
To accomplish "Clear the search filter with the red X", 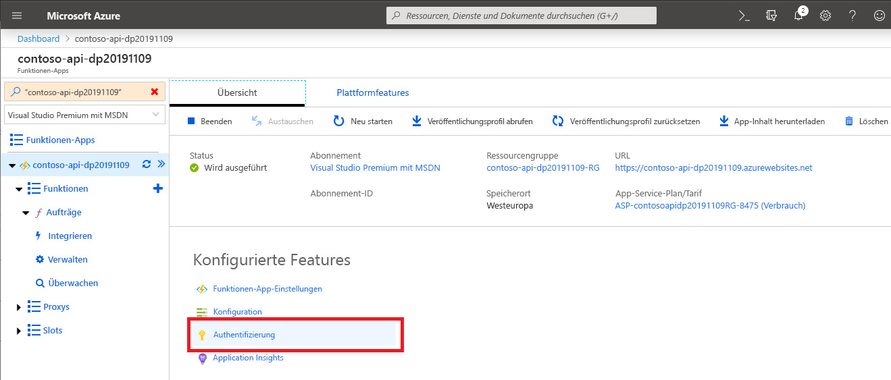I will (x=155, y=92).
